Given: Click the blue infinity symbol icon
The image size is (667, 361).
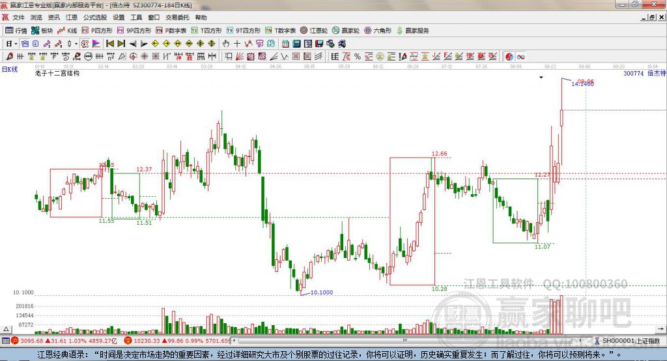Looking at the screenshot, I should point(520,56).
